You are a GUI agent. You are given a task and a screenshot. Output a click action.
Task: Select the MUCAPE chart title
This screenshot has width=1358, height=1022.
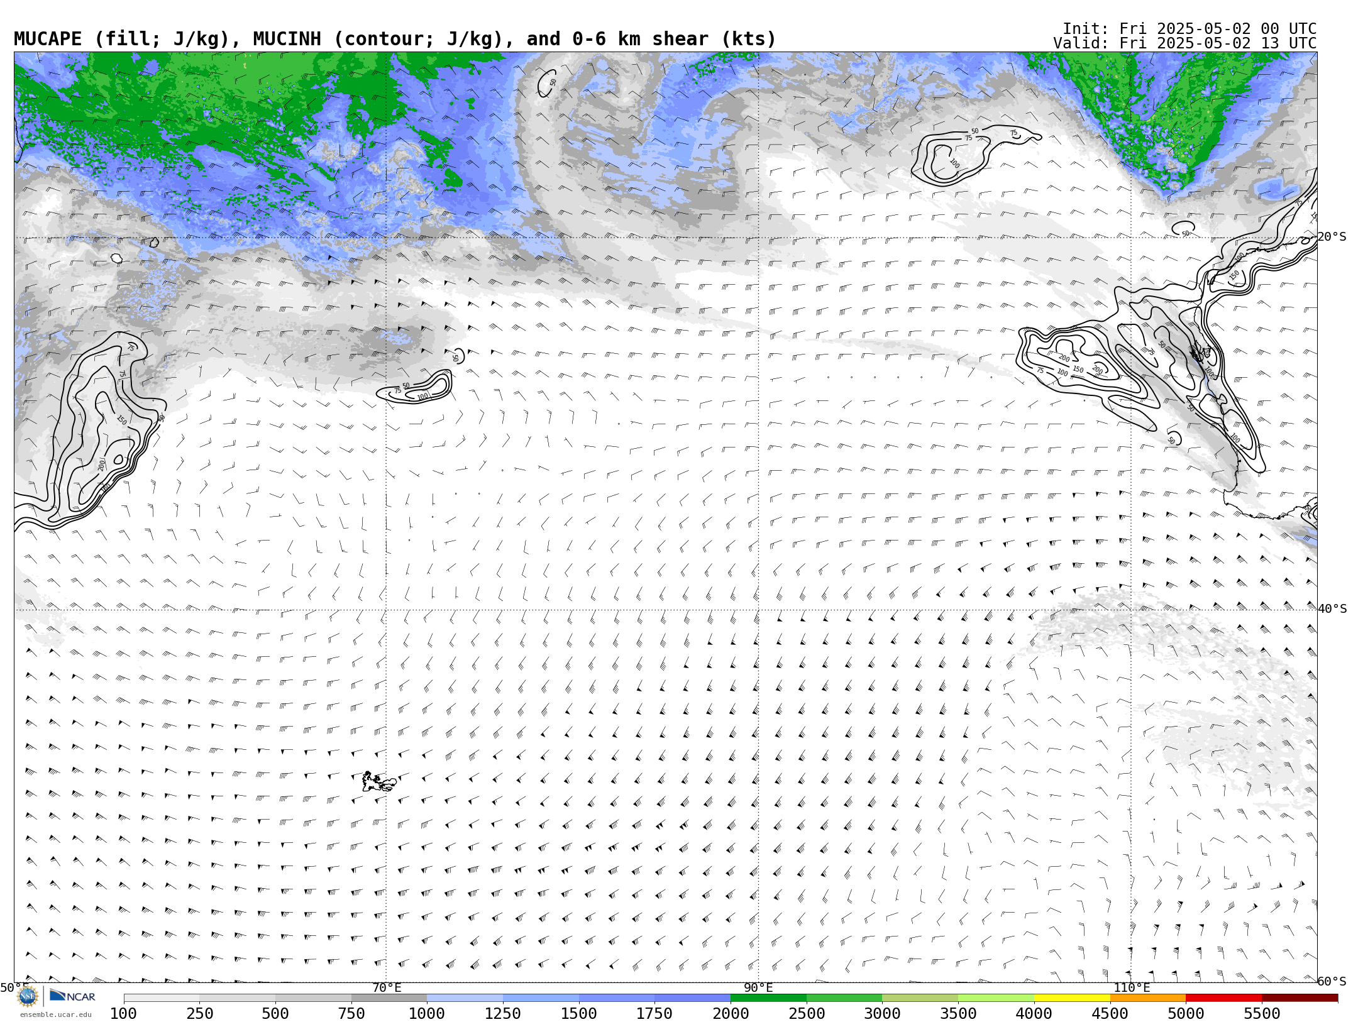(x=395, y=39)
